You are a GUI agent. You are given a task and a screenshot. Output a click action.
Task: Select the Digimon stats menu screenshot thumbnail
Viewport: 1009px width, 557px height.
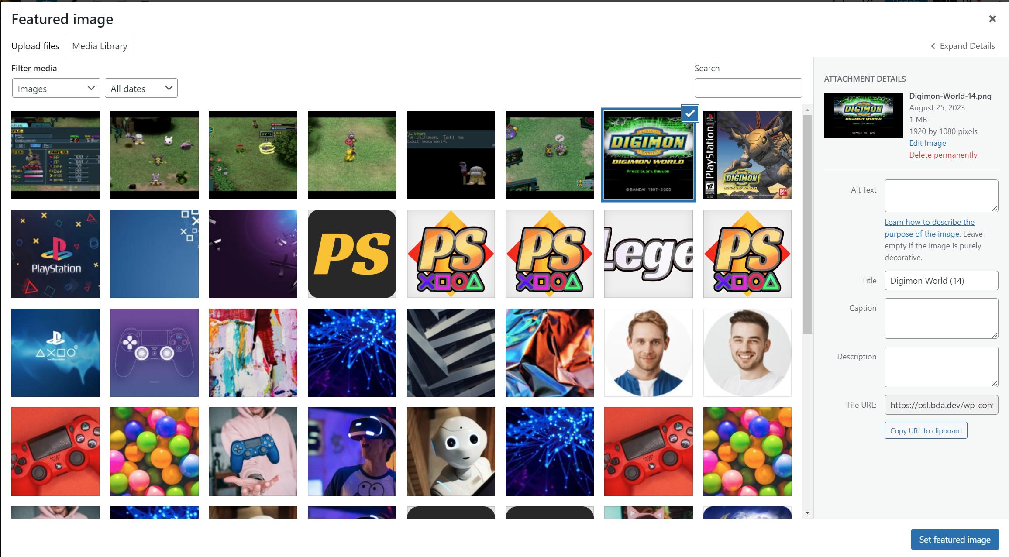coord(55,155)
